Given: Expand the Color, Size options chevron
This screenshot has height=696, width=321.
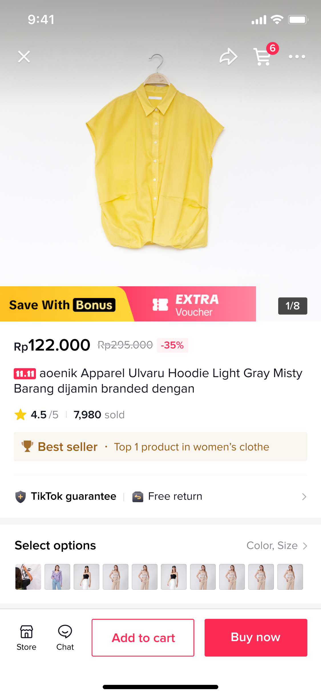Looking at the screenshot, I should tap(305, 546).
